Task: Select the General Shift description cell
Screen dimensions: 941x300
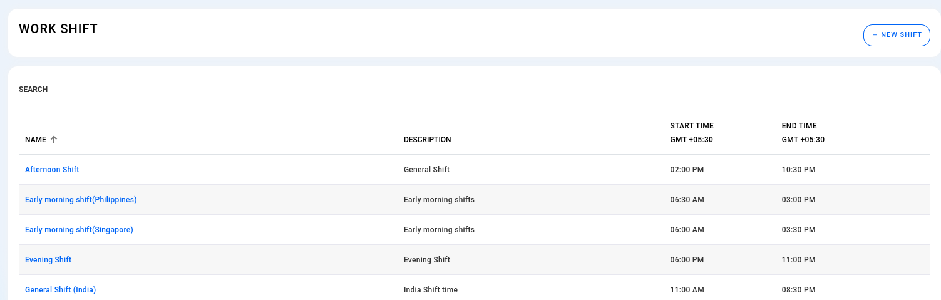Action: pyautogui.click(x=426, y=170)
